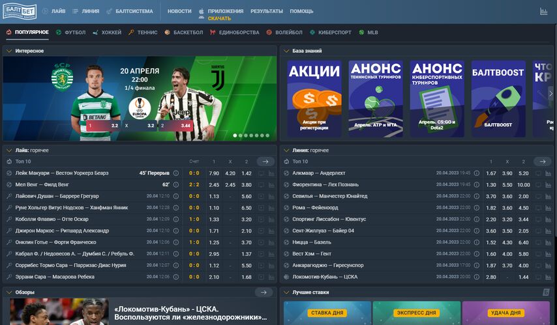Open info icon for Мел Венг — Филд Венг
The width and height of the screenshot is (557, 325).
pyautogui.click(x=176, y=184)
